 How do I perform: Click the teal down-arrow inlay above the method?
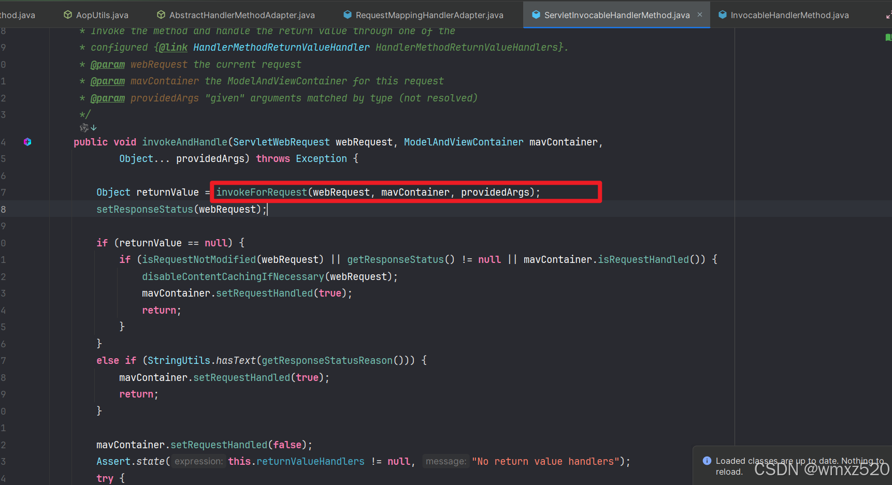(x=94, y=127)
